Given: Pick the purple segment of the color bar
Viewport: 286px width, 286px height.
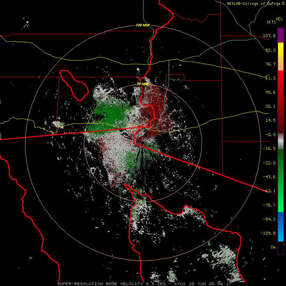Looking at the screenshot, I should point(281,36).
